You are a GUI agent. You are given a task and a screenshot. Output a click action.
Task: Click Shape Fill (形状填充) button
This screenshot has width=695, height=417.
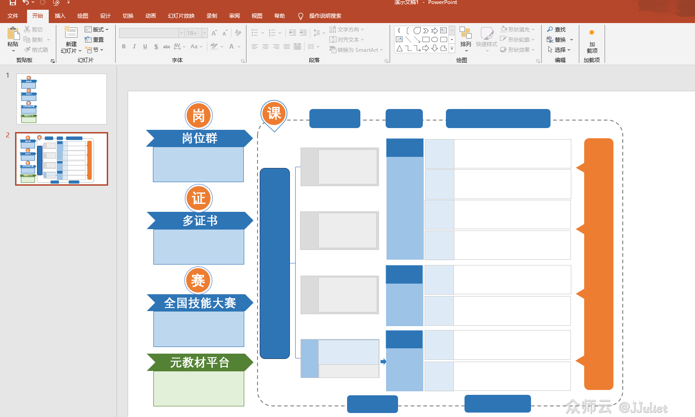[517, 30]
